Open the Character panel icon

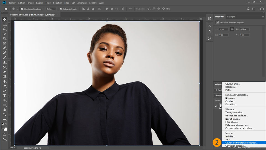(x=210, y=26)
